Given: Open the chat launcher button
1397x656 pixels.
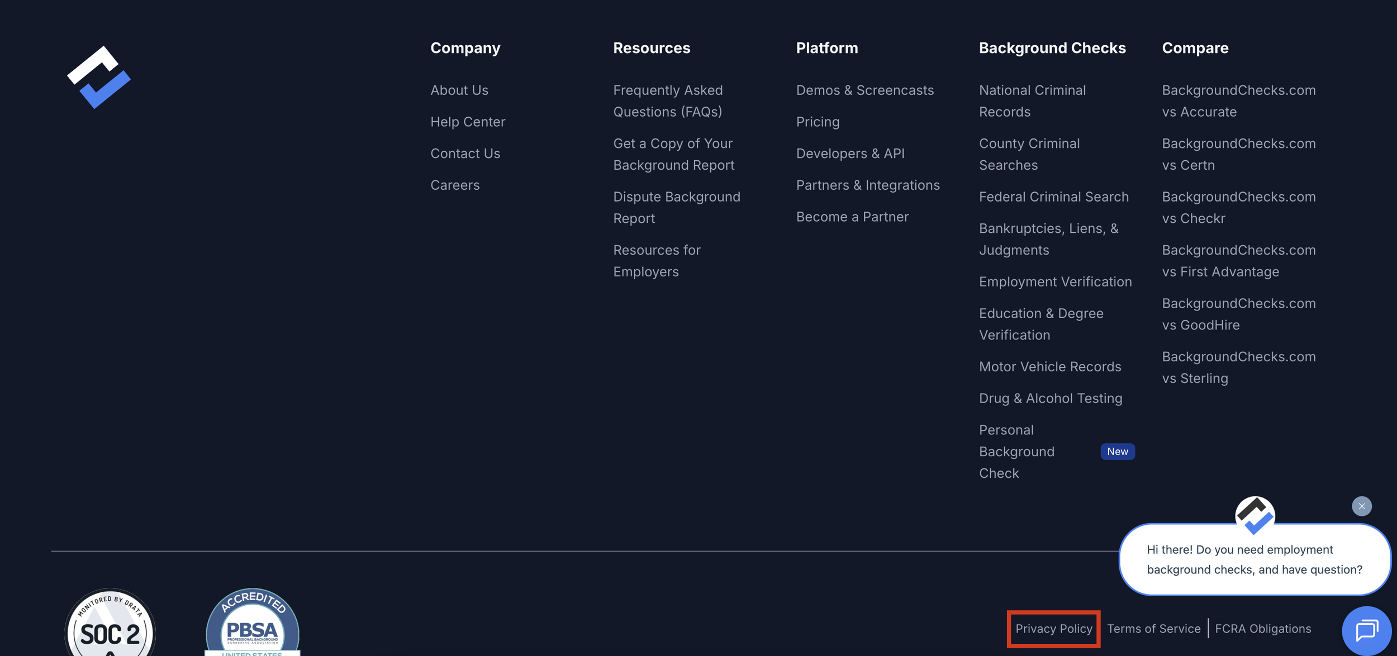Looking at the screenshot, I should [1366, 630].
